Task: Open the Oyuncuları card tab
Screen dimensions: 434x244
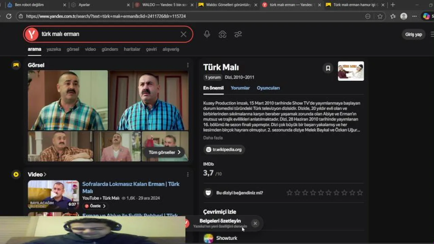Action: (x=268, y=88)
